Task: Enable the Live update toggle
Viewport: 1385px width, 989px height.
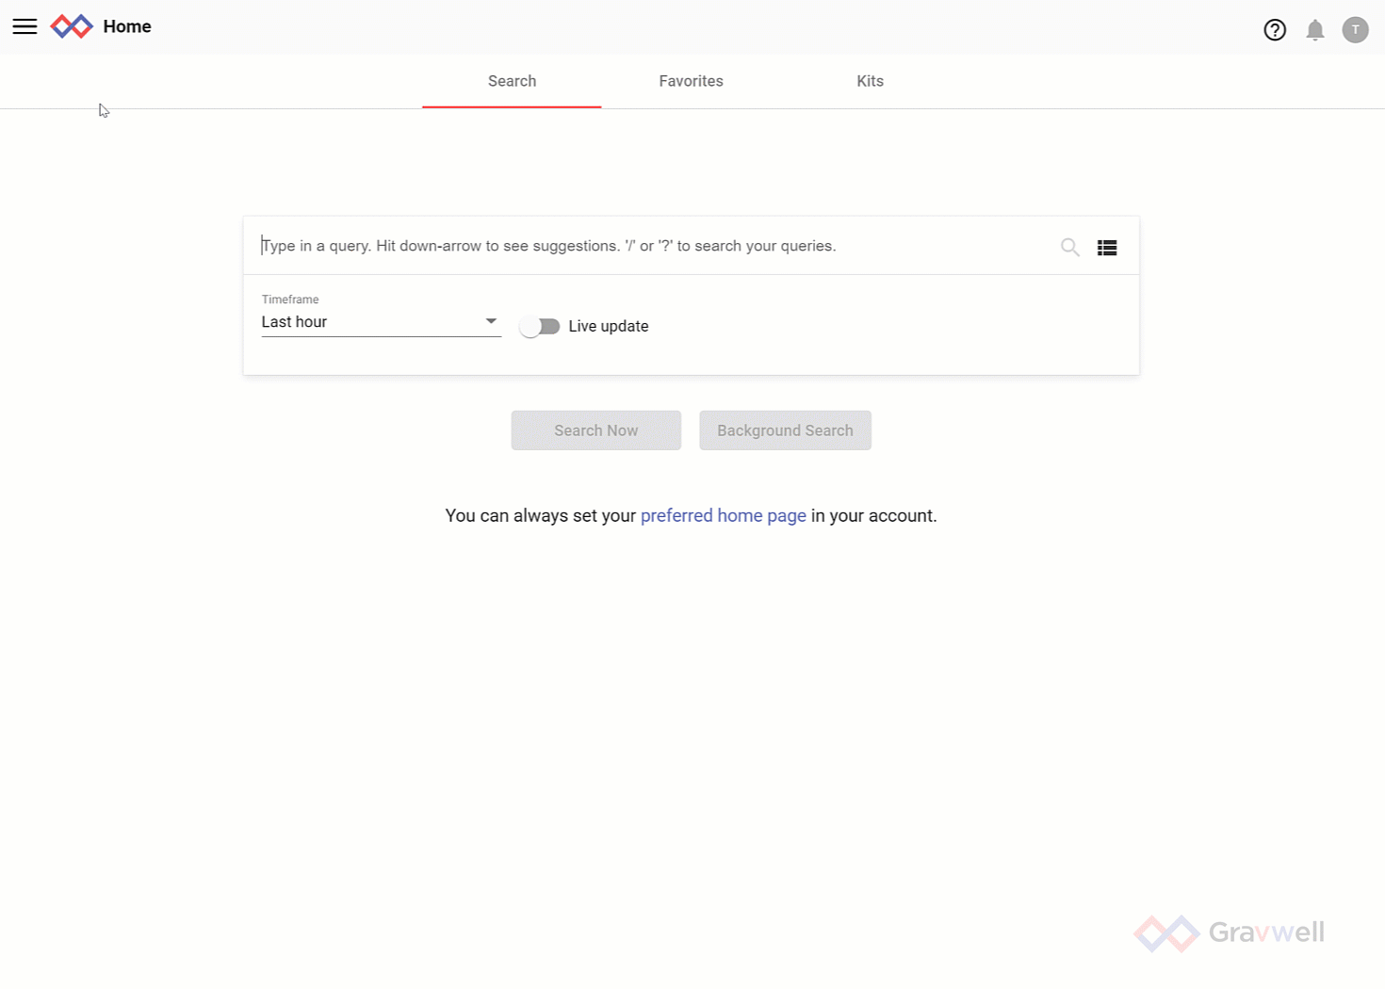Action: [x=540, y=327]
